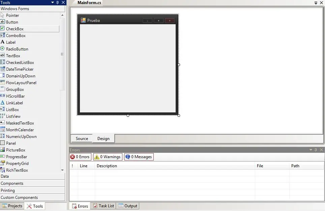
Task: Pick the Button control icon
Action: [x=2, y=22]
